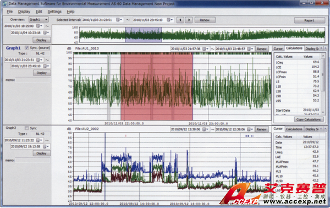Open calendar for Overview start 18:25:00
This screenshot has width=330, height=208.
coord(40,26)
